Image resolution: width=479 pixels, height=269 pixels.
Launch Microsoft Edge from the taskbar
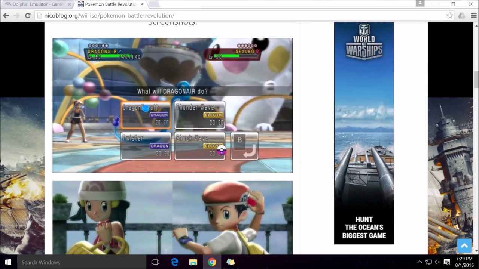174,262
